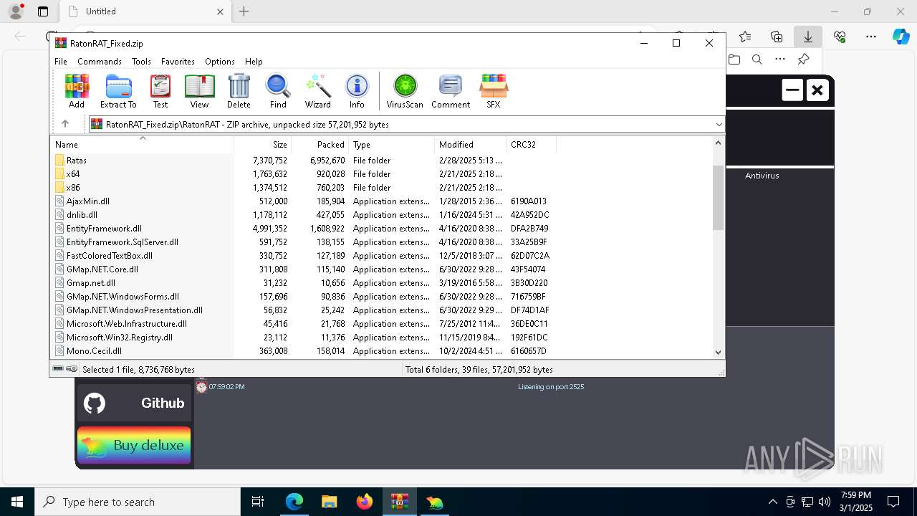Run the Test archive tool

click(160, 91)
